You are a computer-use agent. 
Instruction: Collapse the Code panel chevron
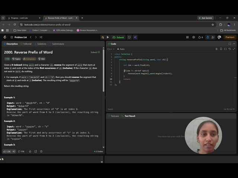pos(234,44)
